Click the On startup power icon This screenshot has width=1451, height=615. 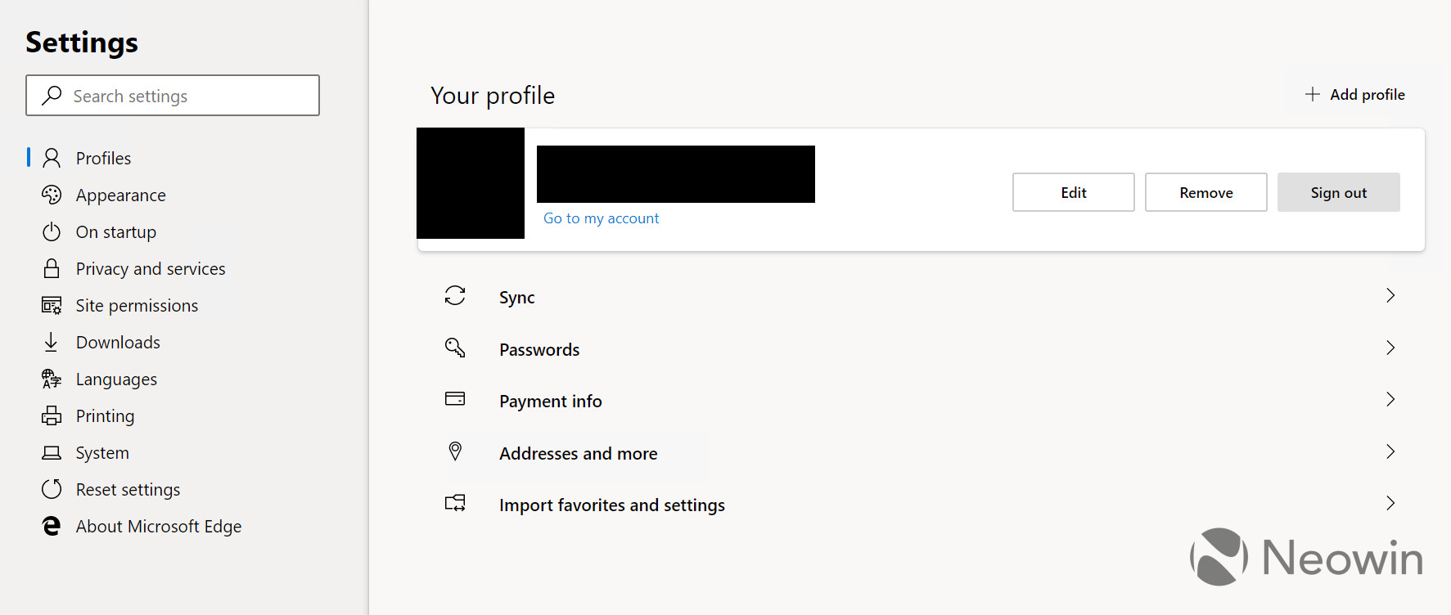point(52,232)
